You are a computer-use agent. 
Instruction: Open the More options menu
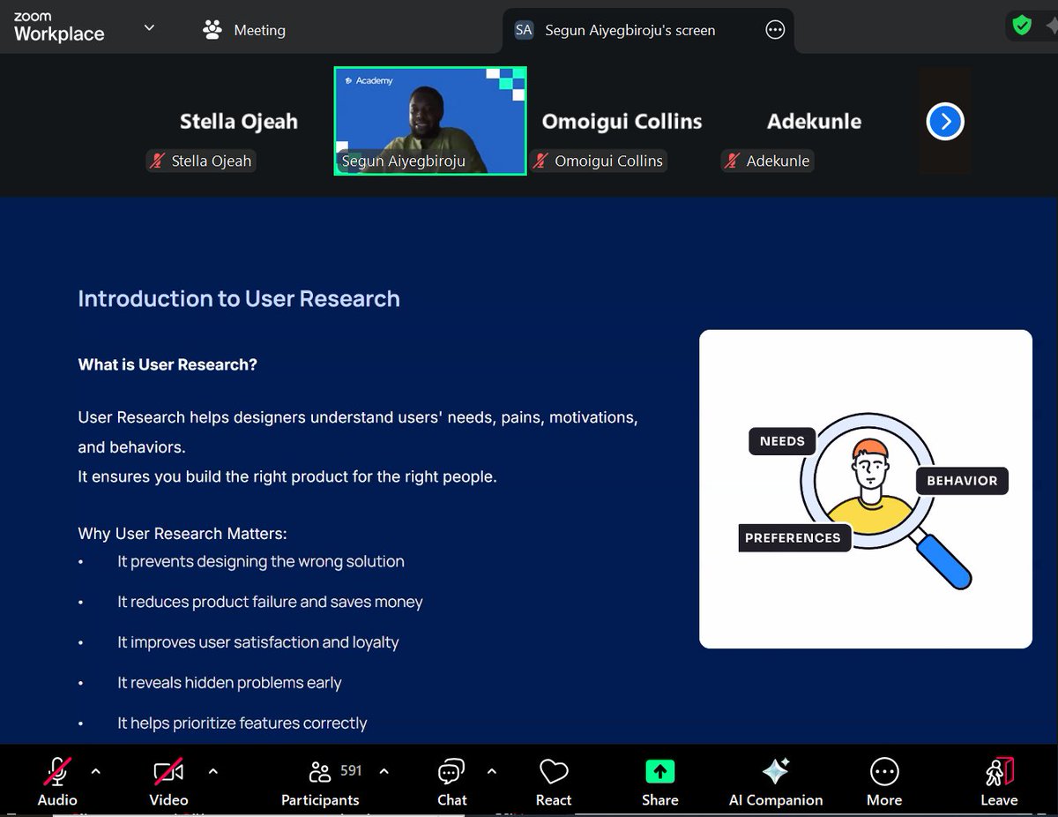(x=884, y=781)
